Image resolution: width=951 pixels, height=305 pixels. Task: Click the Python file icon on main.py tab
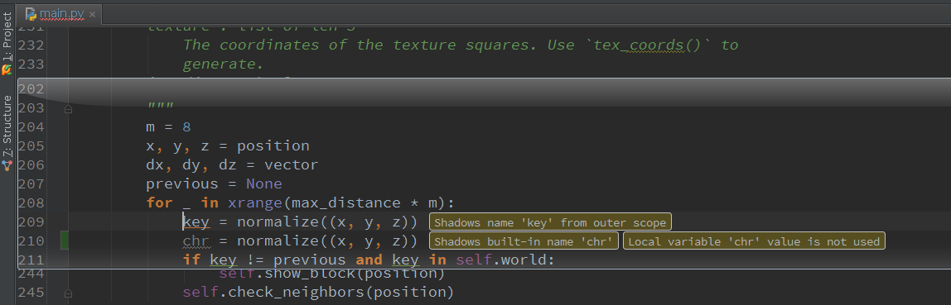[31, 13]
